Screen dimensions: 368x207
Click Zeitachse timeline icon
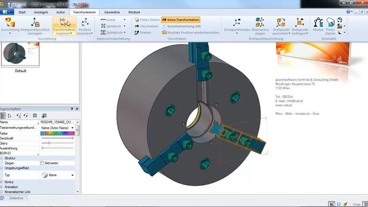tap(2, 198)
